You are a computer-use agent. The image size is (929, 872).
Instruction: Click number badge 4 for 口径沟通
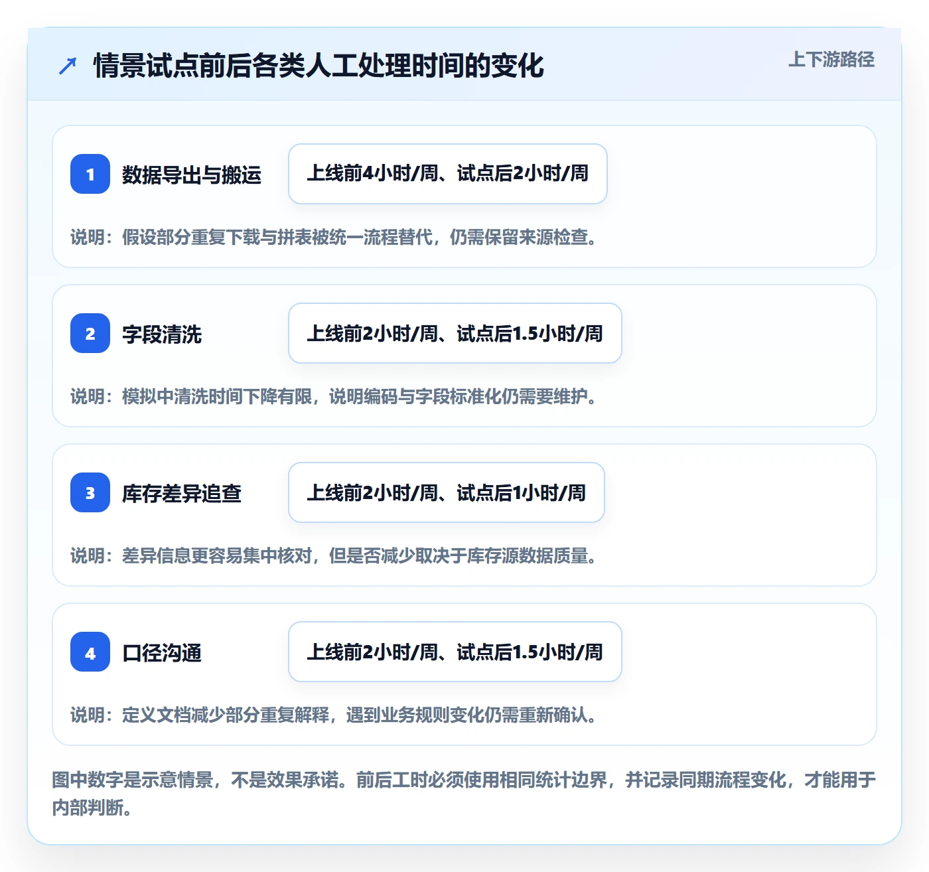pyautogui.click(x=90, y=652)
